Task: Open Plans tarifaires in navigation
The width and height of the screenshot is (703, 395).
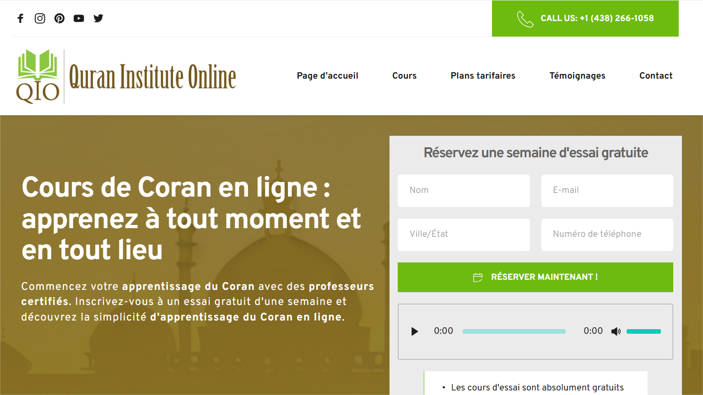Action: 483,76
